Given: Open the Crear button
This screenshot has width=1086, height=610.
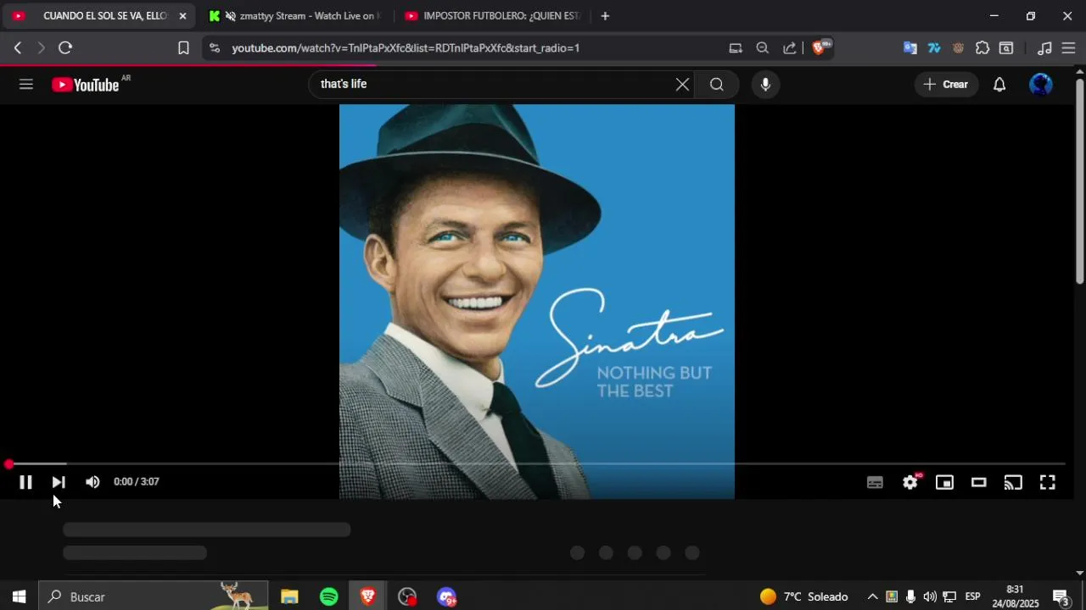Looking at the screenshot, I should pyautogui.click(x=946, y=84).
